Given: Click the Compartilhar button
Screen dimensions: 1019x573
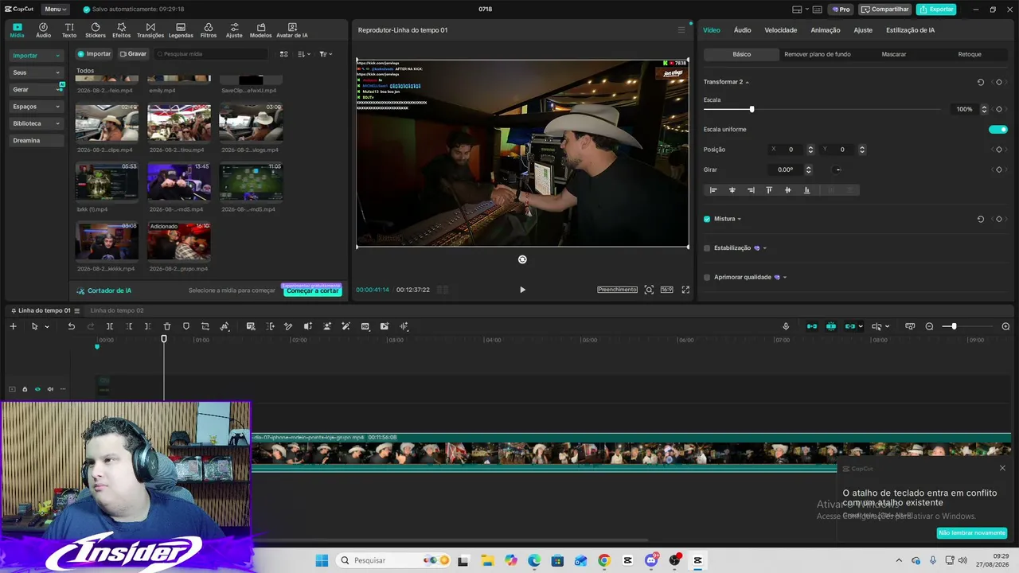Looking at the screenshot, I should pyautogui.click(x=885, y=10).
